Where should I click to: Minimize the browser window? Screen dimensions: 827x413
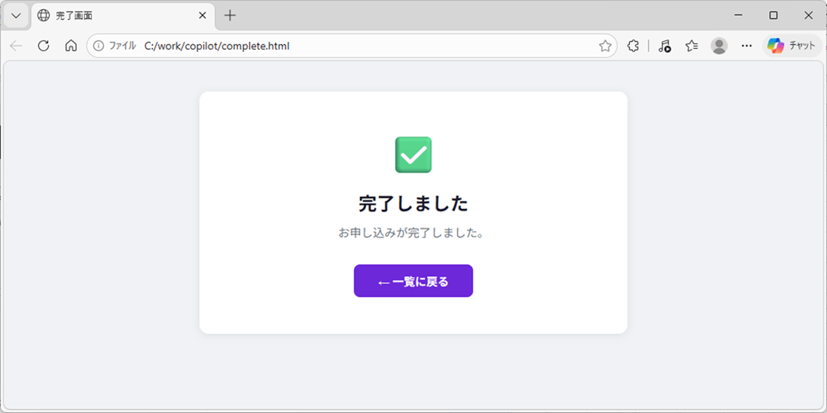click(738, 15)
